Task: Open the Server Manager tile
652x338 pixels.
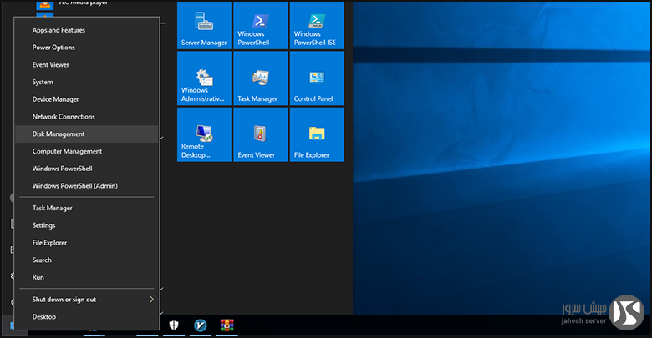Action: pyautogui.click(x=204, y=25)
